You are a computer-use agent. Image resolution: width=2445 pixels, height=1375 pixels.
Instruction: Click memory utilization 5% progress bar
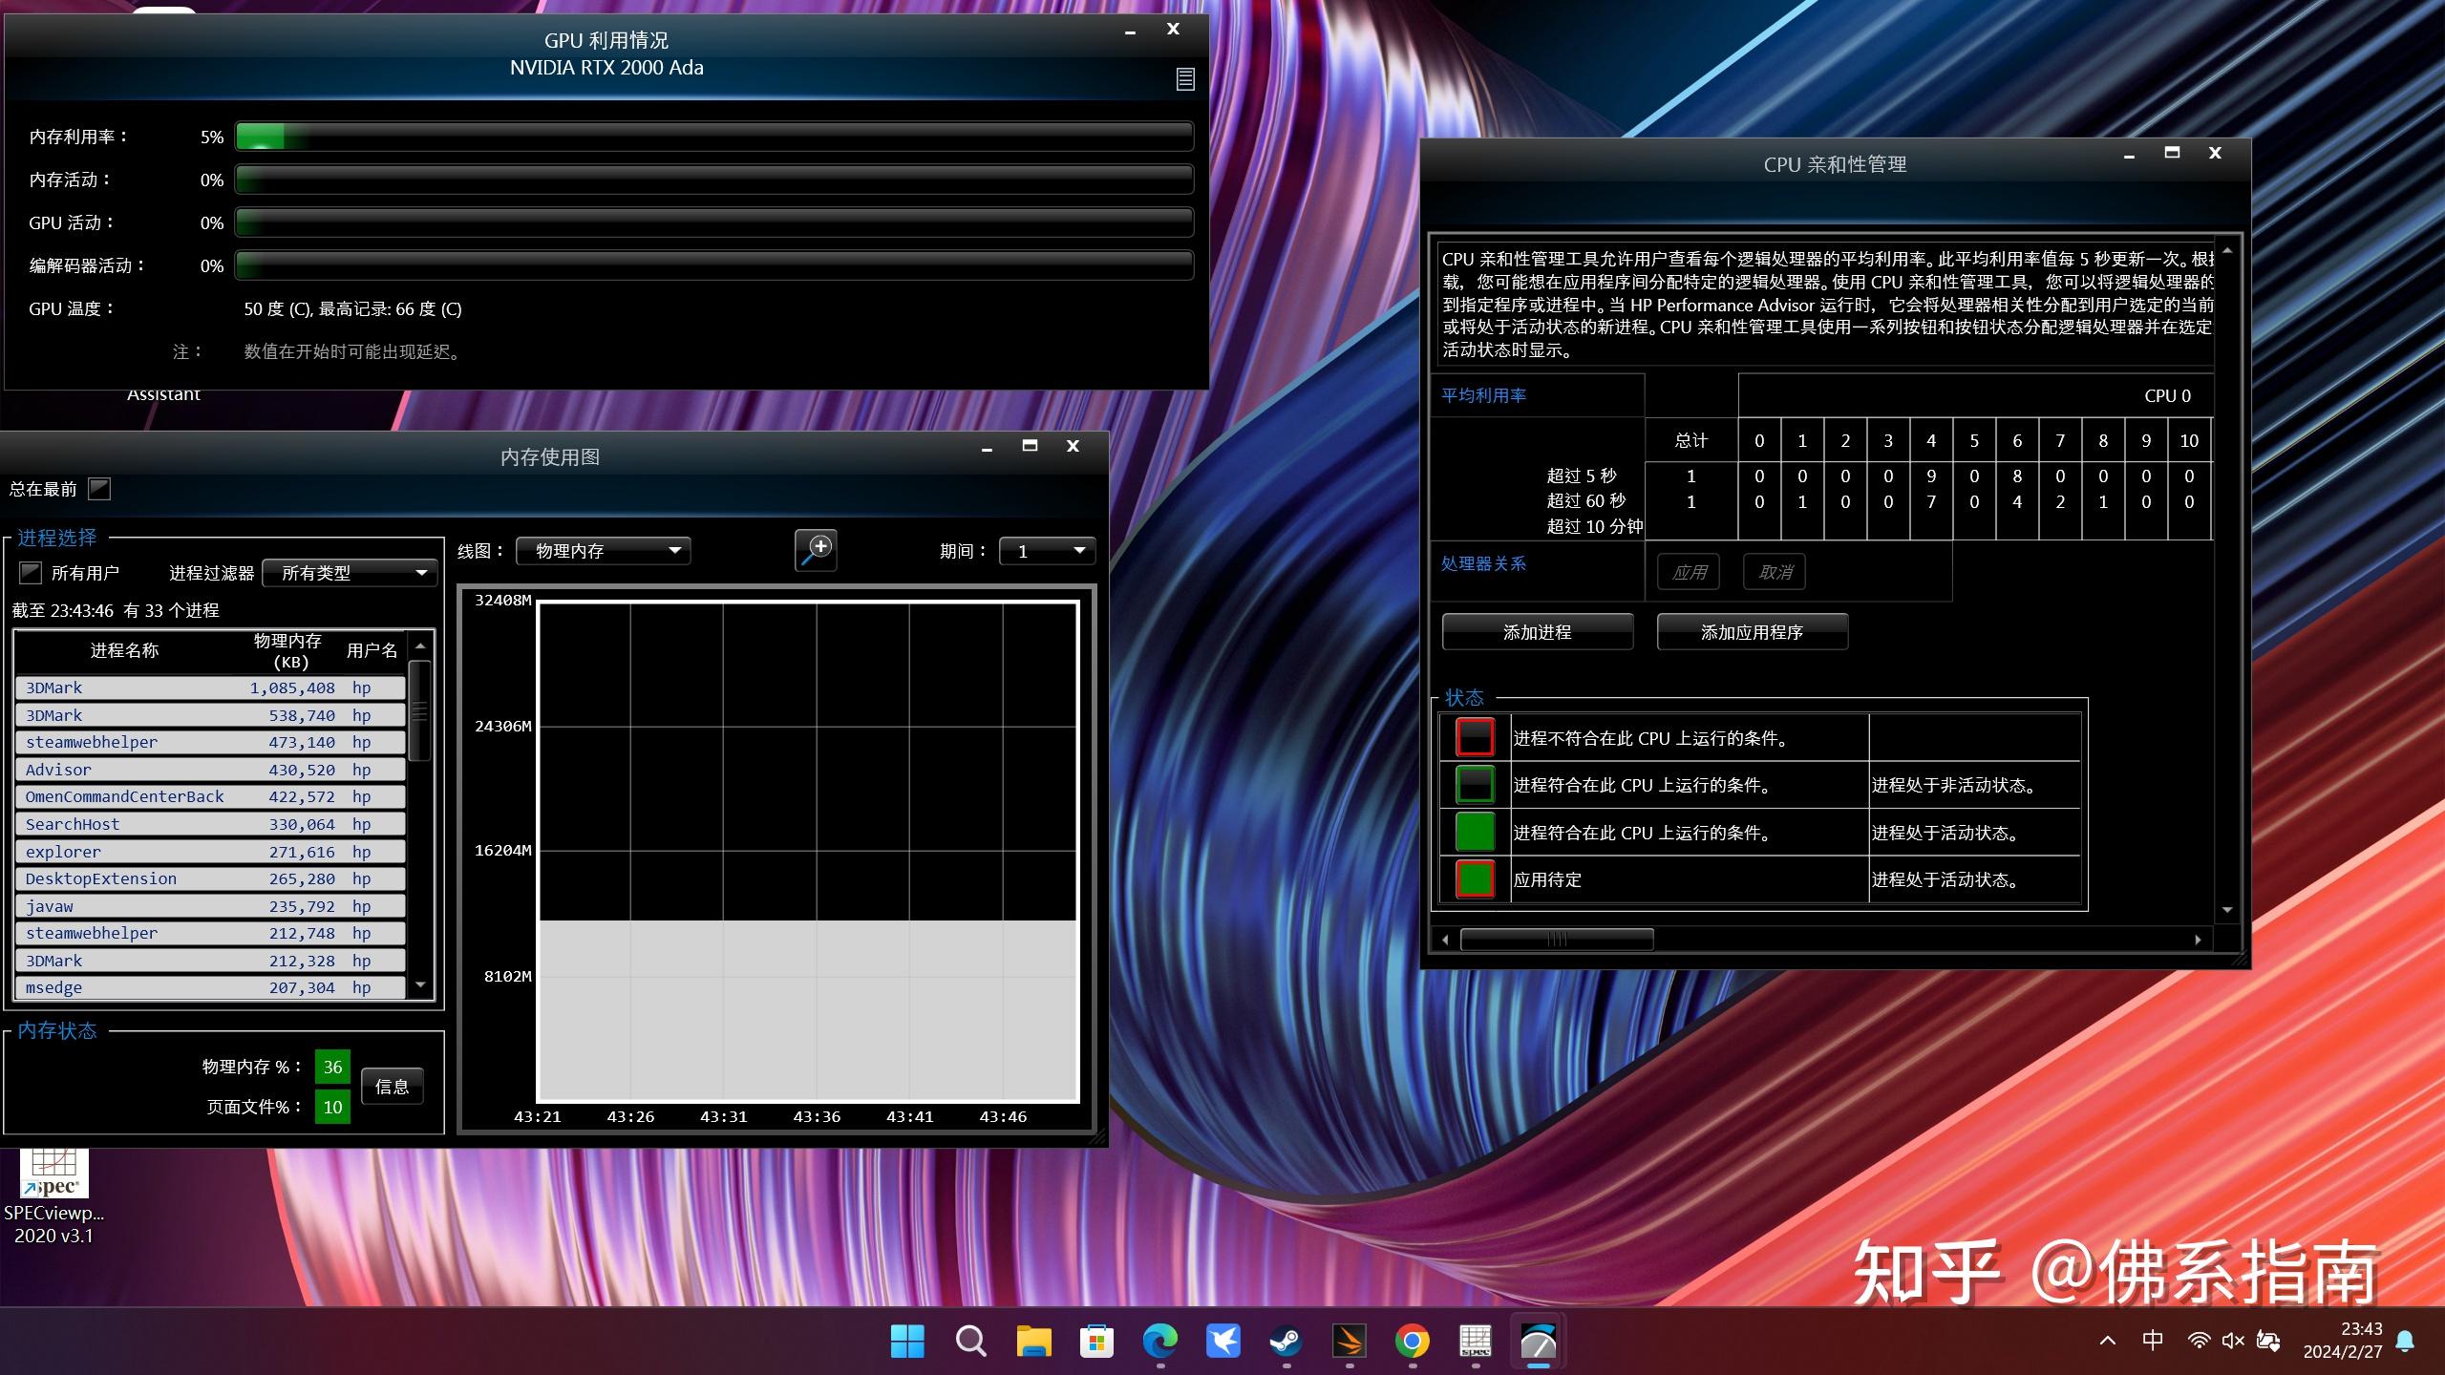pyautogui.click(x=714, y=137)
